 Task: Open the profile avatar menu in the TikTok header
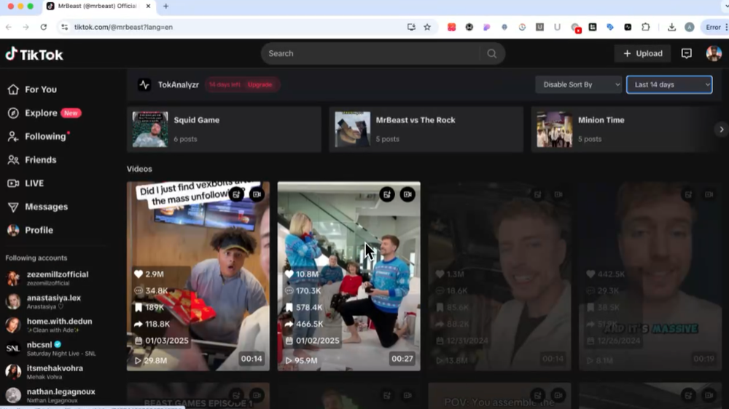point(714,53)
